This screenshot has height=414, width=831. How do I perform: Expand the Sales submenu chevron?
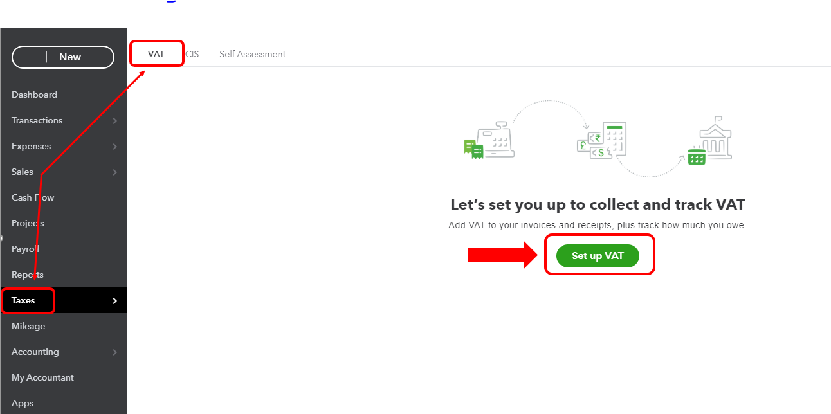coord(115,172)
